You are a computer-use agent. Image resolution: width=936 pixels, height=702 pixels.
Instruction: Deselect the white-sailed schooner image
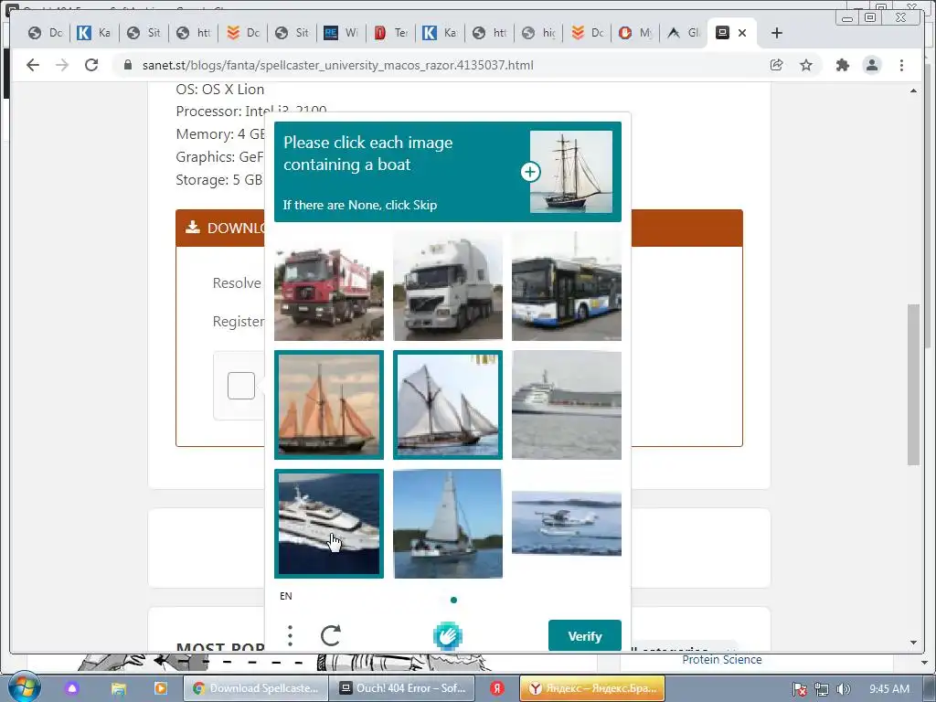448,405
